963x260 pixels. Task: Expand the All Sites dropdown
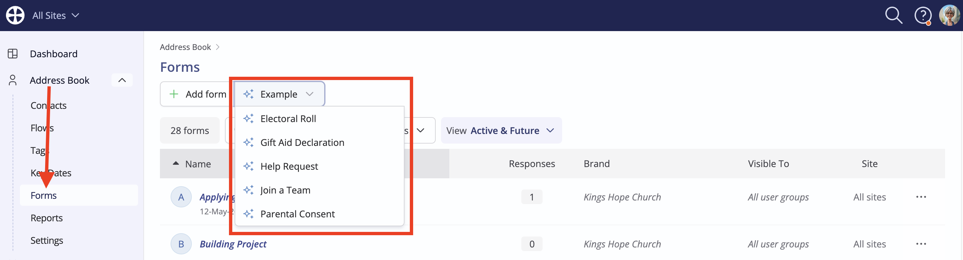56,15
